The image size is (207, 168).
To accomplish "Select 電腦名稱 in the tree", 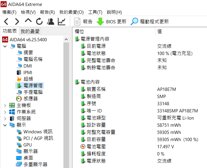I will (x=33, y=59).
